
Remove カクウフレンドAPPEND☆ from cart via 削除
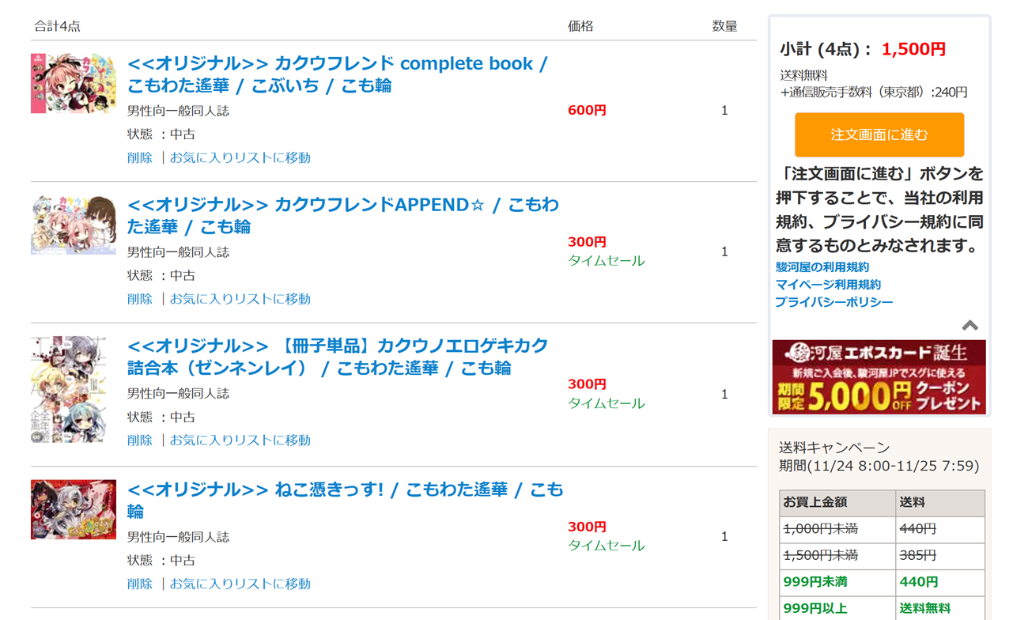pyautogui.click(x=140, y=299)
